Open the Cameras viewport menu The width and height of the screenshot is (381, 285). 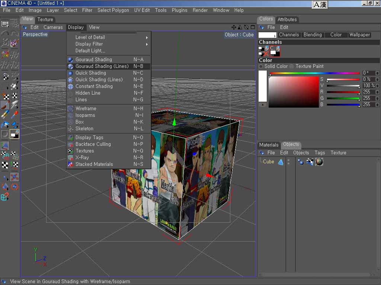point(53,27)
